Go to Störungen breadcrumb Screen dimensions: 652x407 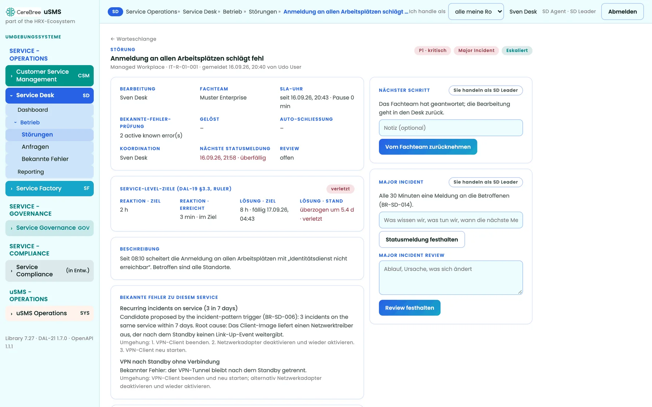tap(263, 12)
